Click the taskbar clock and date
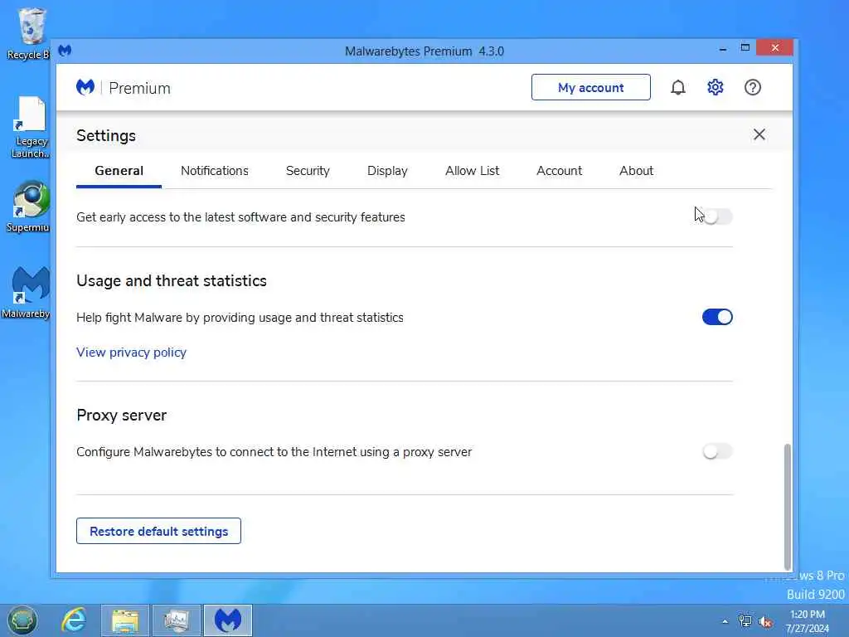 [808, 621]
